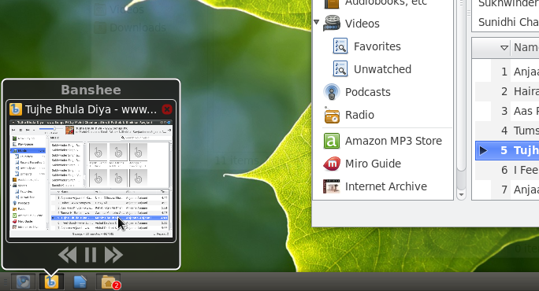Click the Miro Guide label
Viewport: 539px width, 291px height.
click(x=373, y=164)
